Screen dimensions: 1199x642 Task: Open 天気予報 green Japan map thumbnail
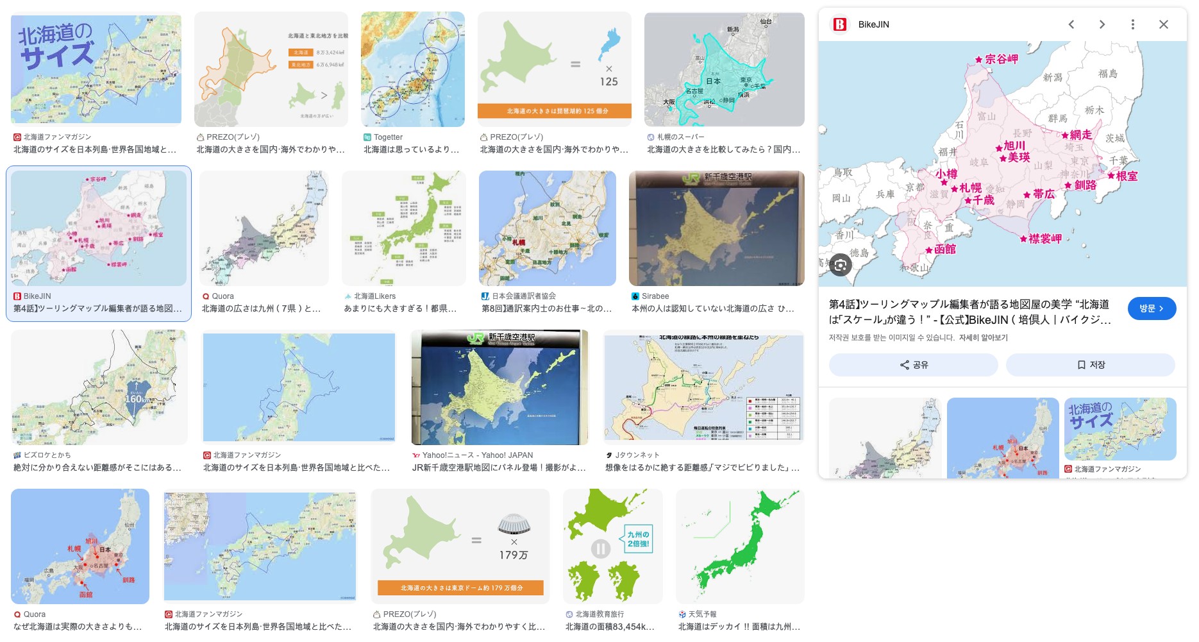[x=740, y=546]
